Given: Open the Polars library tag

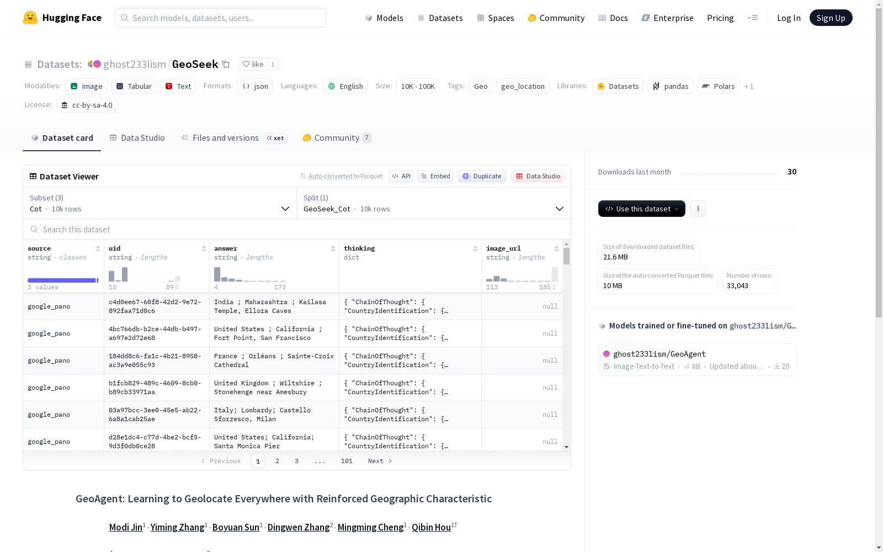Looking at the screenshot, I should [719, 86].
